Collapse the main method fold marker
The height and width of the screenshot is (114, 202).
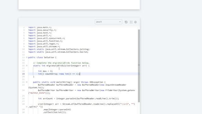tap(27, 82)
